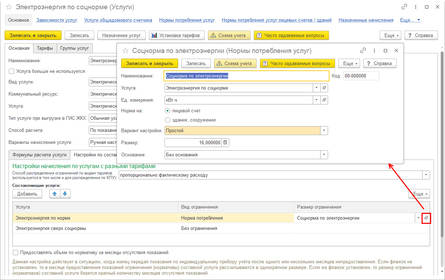445x280 pixels.
Task: Expand Размер ограничения dropdown in table row
Action: [418, 218]
